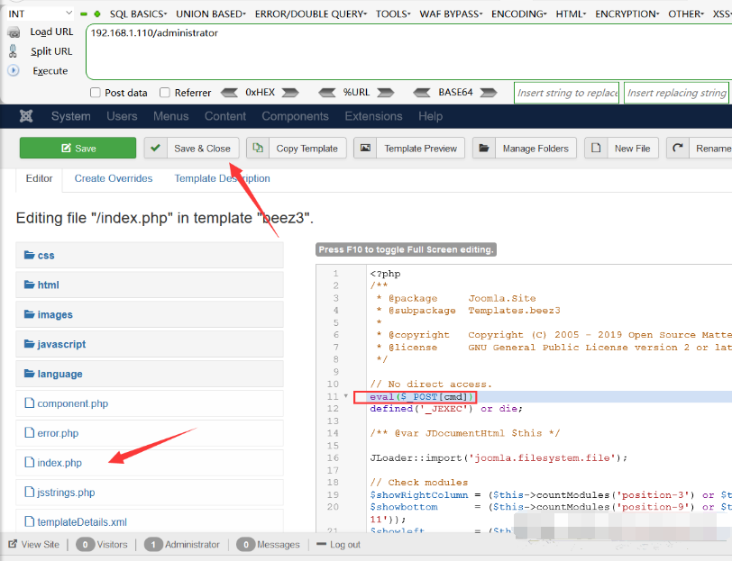Click the URL input box
The image size is (732, 561).
tap(409, 51)
